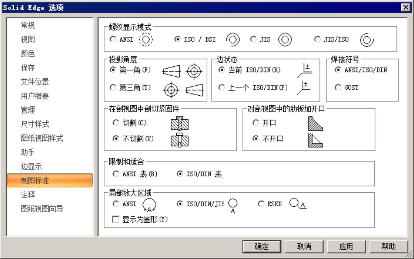Click the cut fastener section icon
Viewport: 414px width, 259px height.
pyautogui.click(x=180, y=123)
